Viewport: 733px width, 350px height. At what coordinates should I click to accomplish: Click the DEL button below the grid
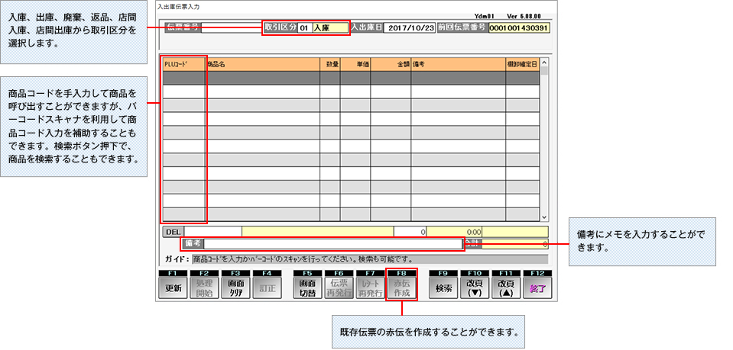coord(174,230)
